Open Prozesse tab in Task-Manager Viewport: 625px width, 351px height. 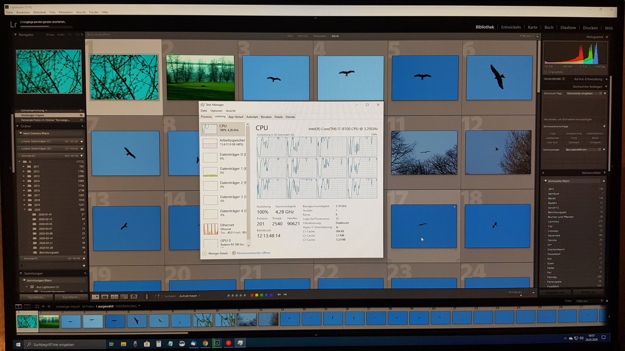[207, 117]
